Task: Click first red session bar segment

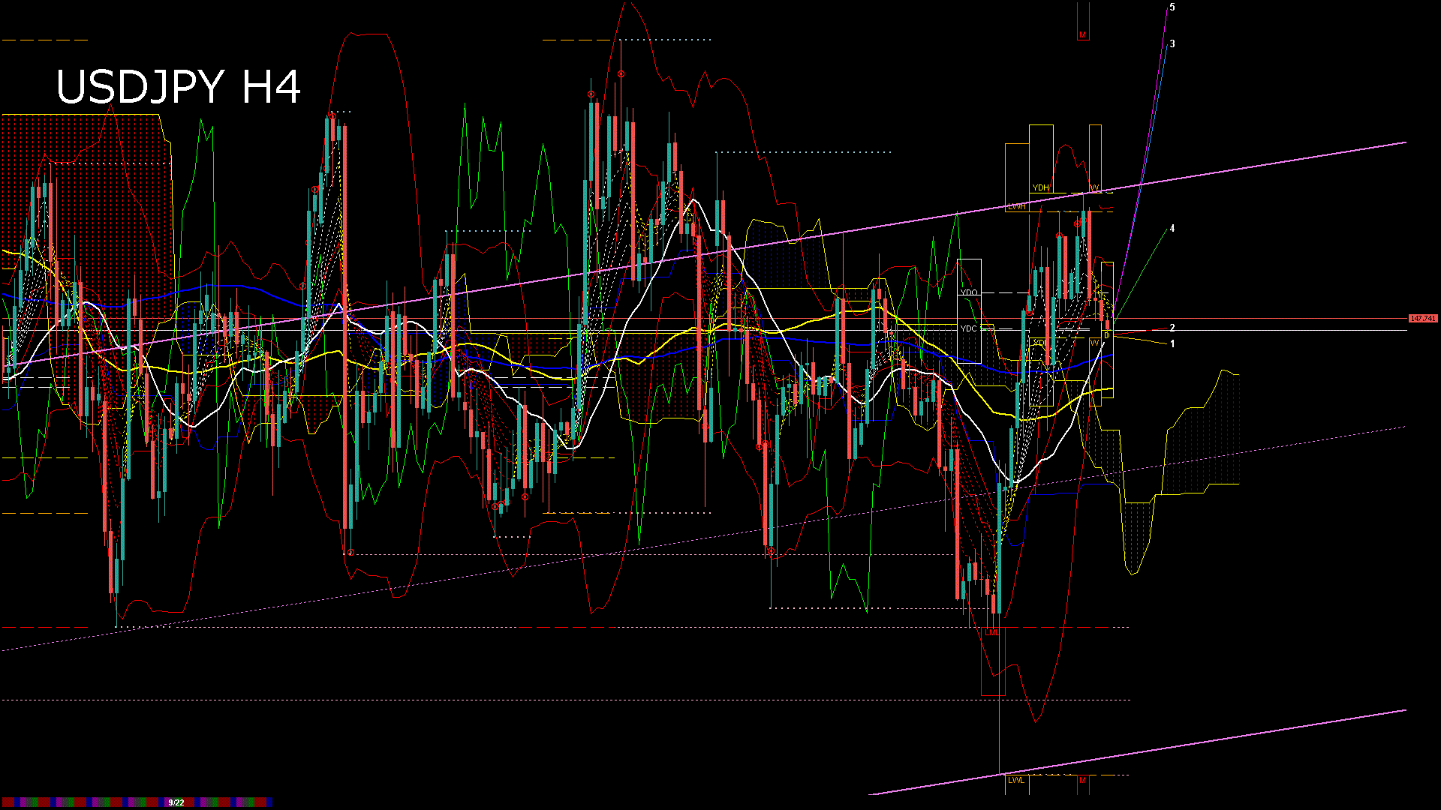Action: (x=8, y=802)
